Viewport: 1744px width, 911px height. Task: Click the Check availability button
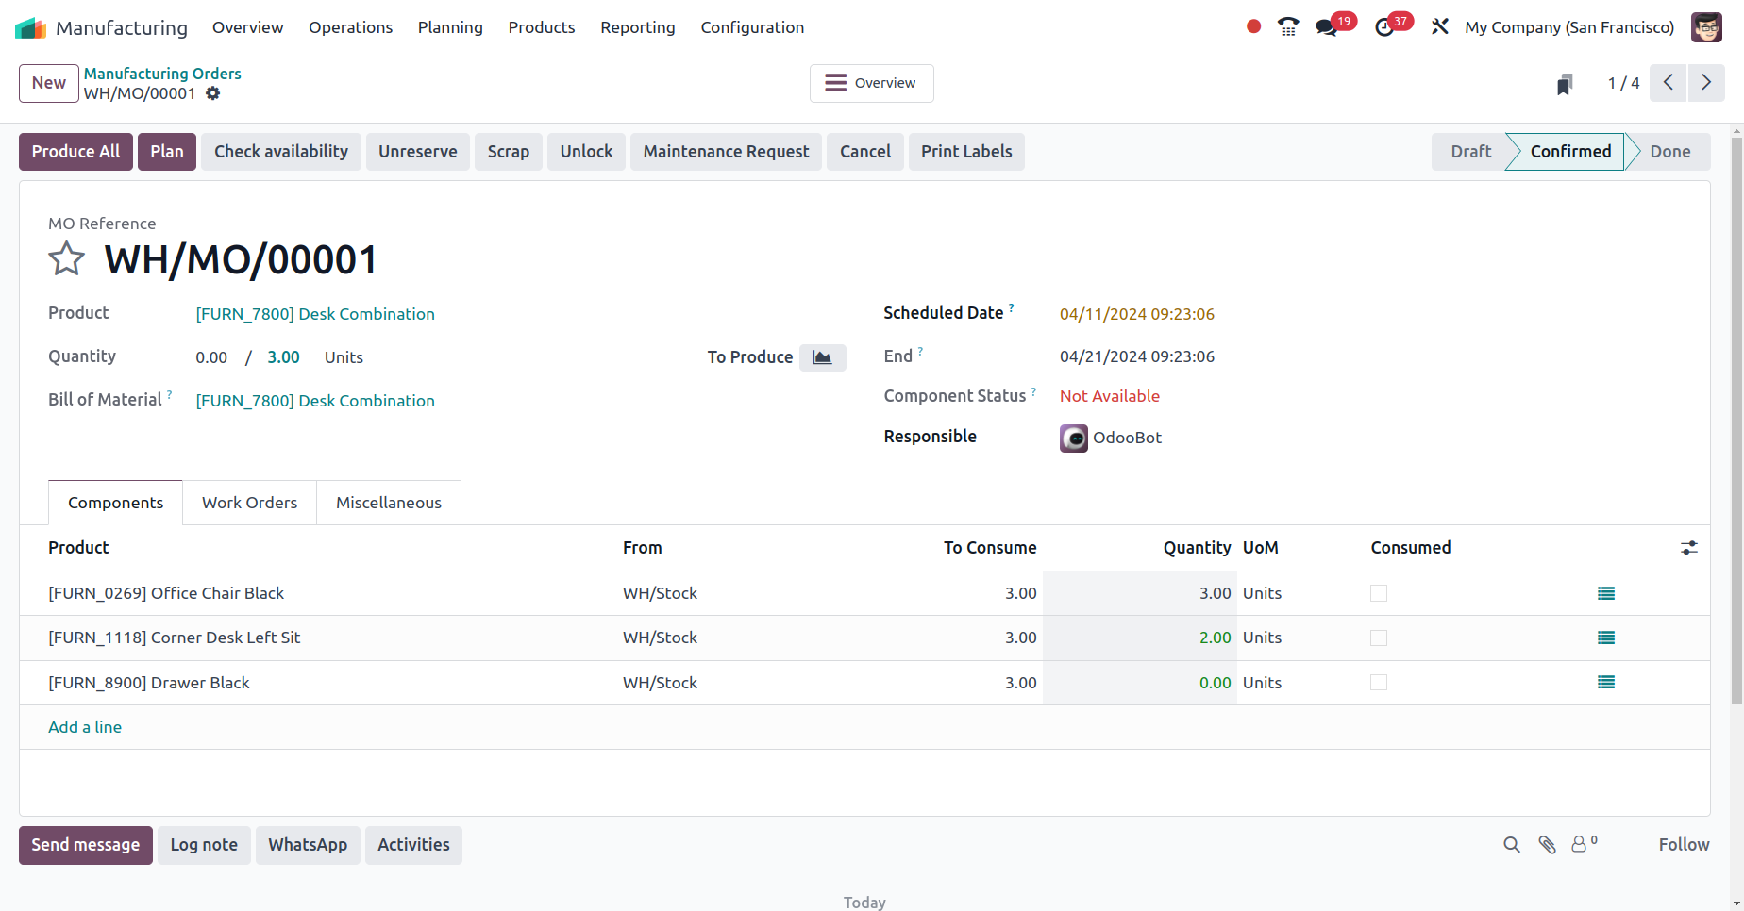coord(280,151)
